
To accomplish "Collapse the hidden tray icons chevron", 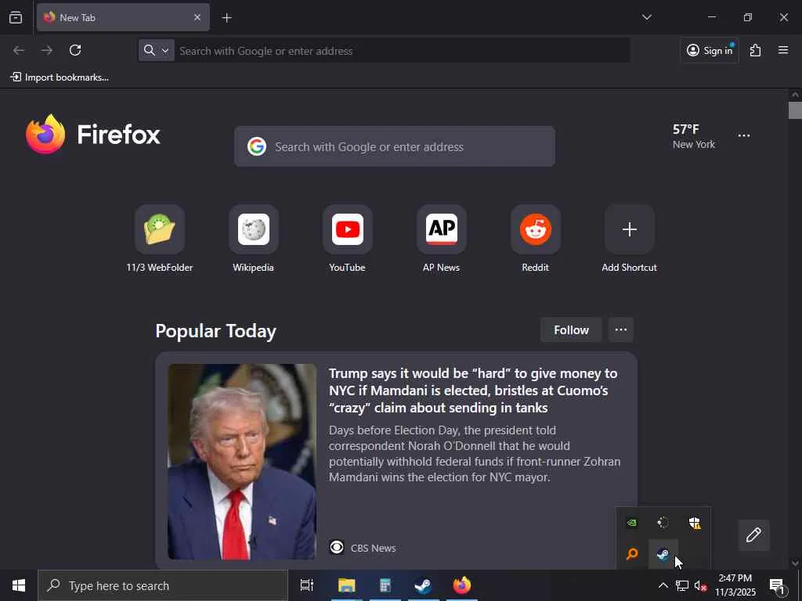I will coord(663,585).
